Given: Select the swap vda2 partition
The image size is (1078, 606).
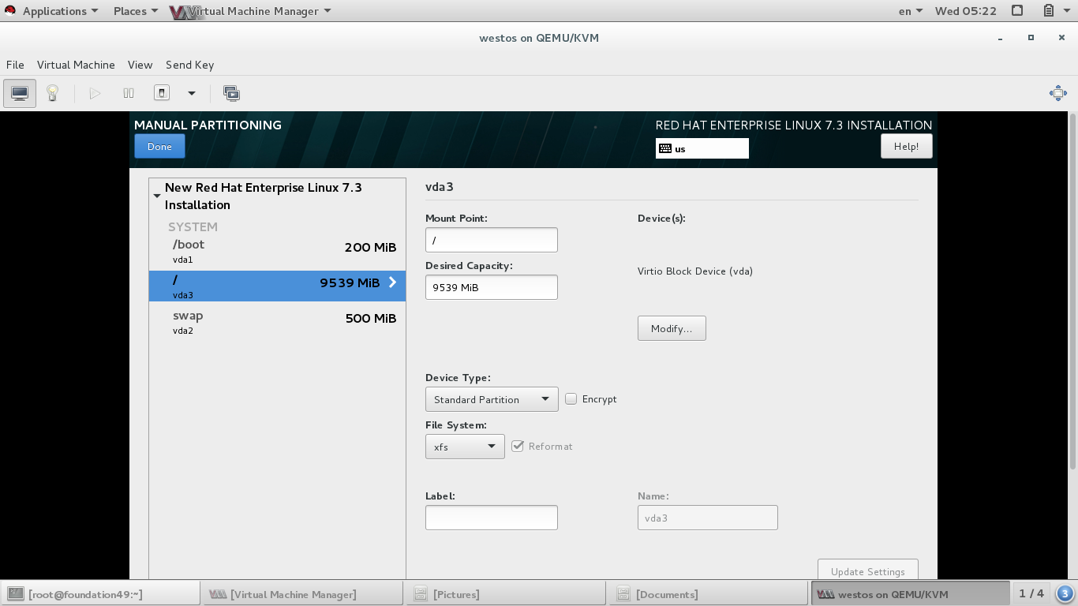Looking at the screenshot, I should click(277, 322).
